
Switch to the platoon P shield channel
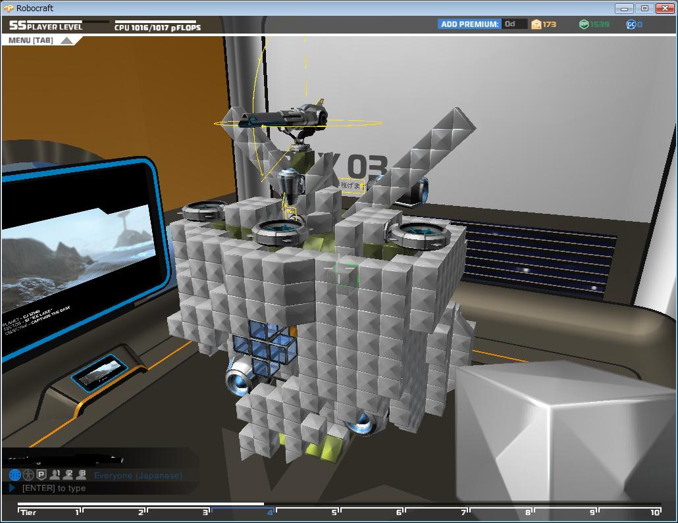pos(41,475)
